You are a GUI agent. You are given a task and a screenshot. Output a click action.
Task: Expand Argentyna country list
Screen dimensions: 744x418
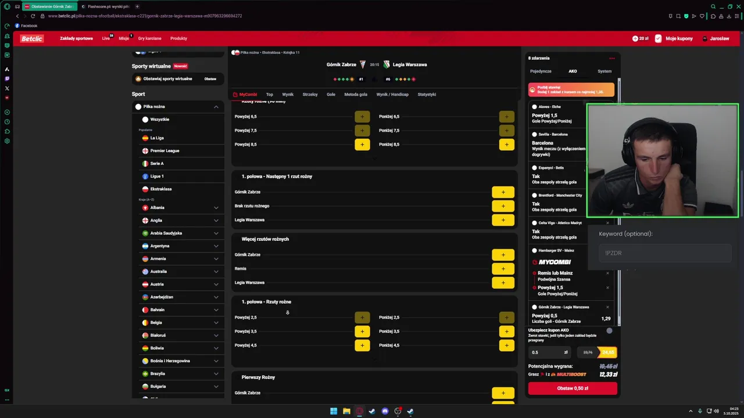(x=216, y=246)
